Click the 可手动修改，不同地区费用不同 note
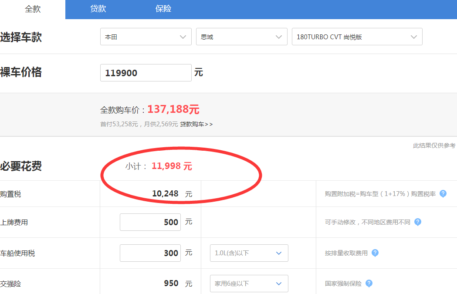This screenshot has width=457, height=294. click(368, 222)
